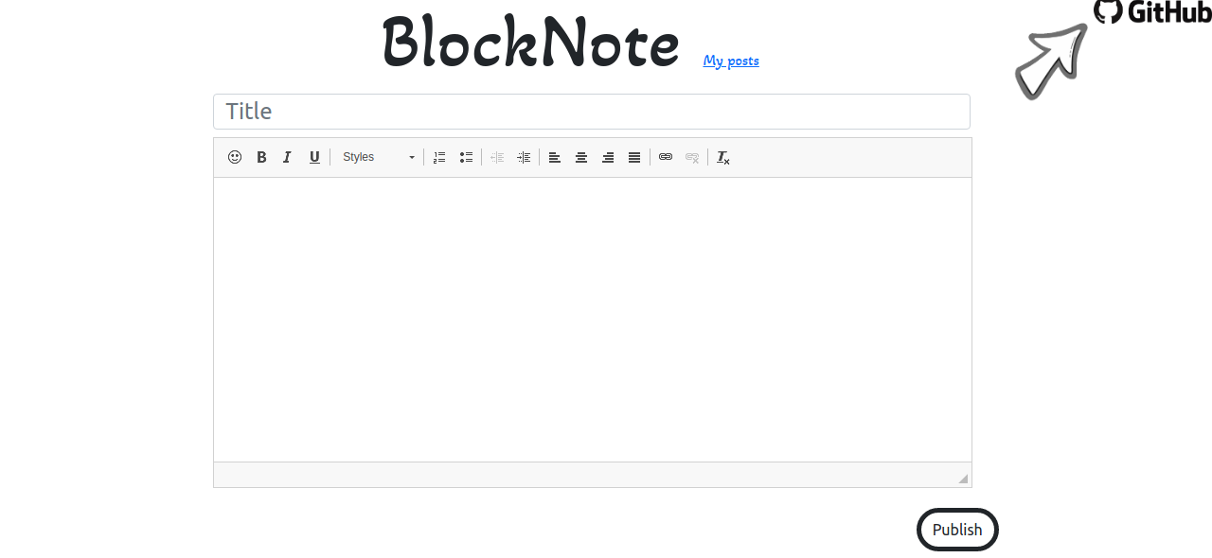
Task: Open the GitHub logo link
Action: [1152, 11]
